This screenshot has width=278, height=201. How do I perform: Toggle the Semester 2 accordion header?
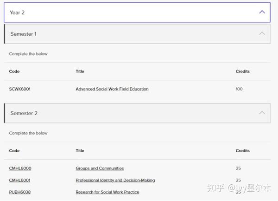137,113
